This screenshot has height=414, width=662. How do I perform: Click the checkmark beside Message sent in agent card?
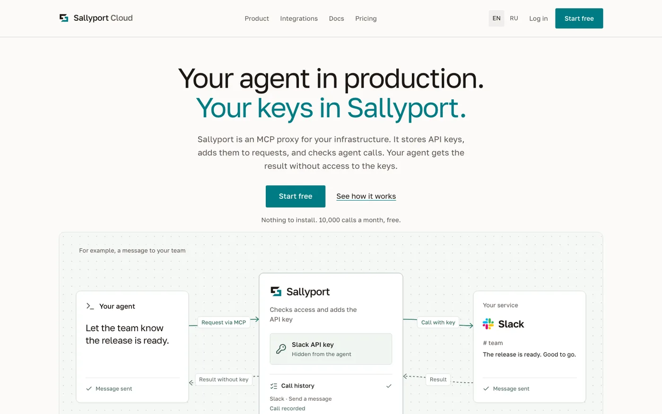[x=89, y=388]
